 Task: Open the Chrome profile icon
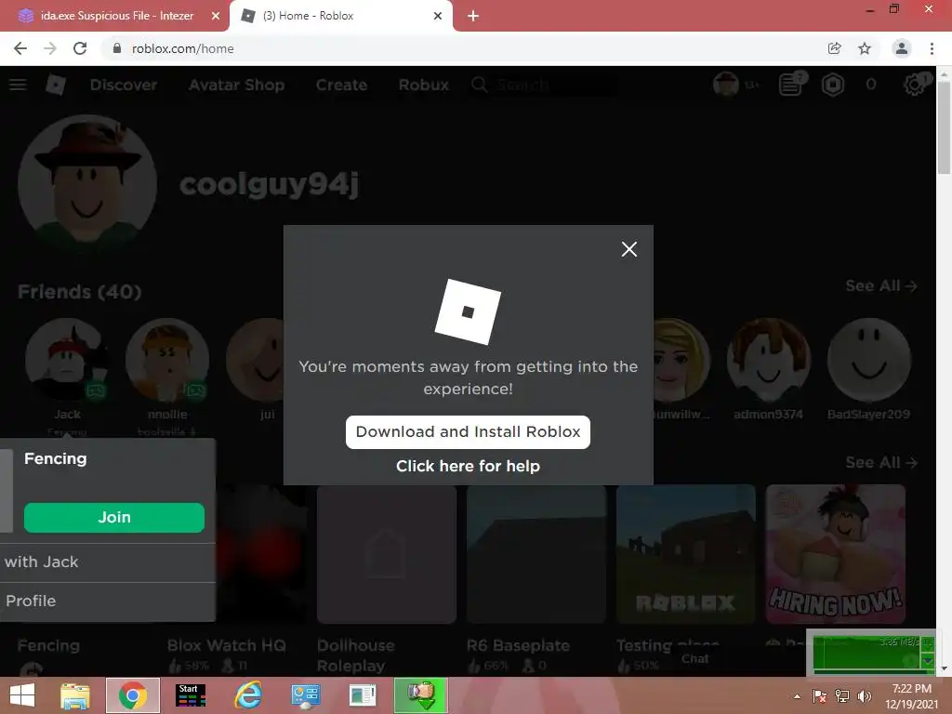point(902,48)
